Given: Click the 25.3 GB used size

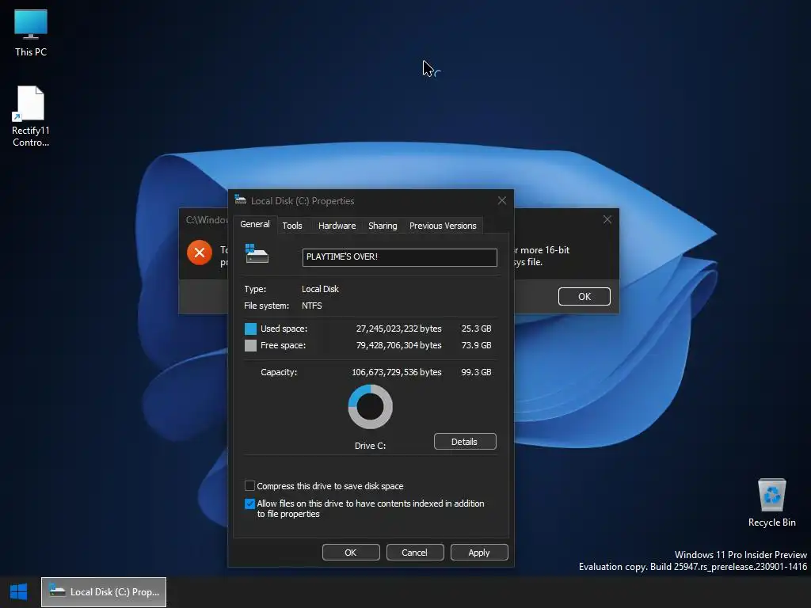Looking at the screenshot, I should [476, 329].
